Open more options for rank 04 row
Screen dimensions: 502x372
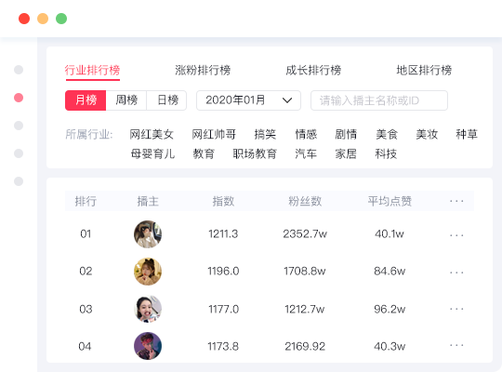coord(456,345)
